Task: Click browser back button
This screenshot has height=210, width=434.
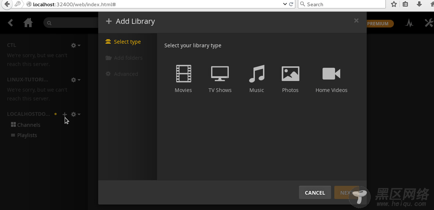Action: (7, 4)
